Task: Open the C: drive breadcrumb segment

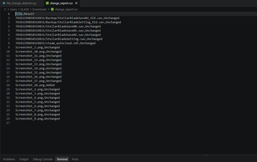Action: pyautogui.click(x=5, y=9)
